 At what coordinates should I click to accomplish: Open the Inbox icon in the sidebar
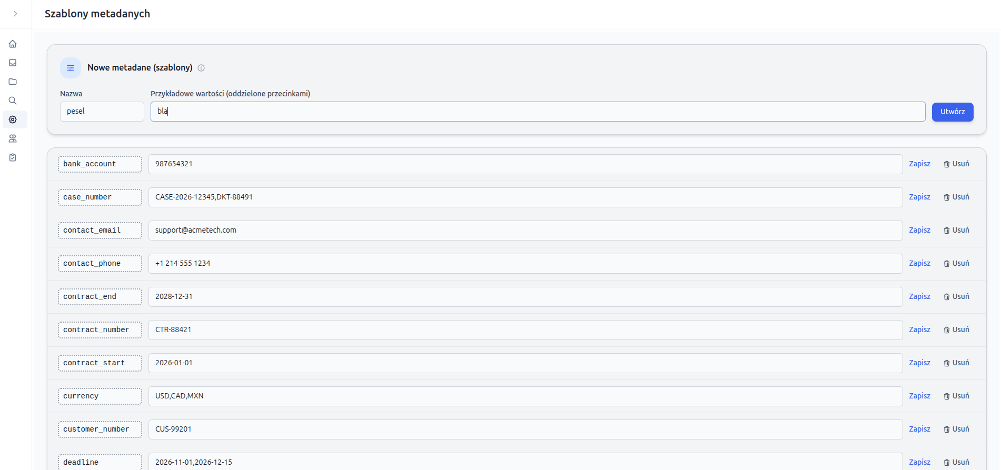[x=13, y=63]
